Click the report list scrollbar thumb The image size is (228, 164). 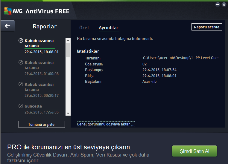[x=68, y=50]
